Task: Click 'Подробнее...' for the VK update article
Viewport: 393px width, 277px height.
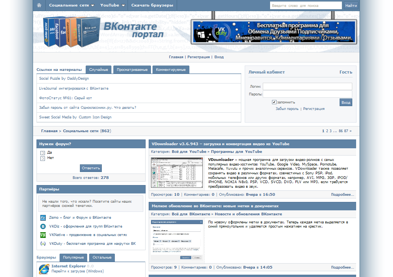Action: click(x=342, y=267)
